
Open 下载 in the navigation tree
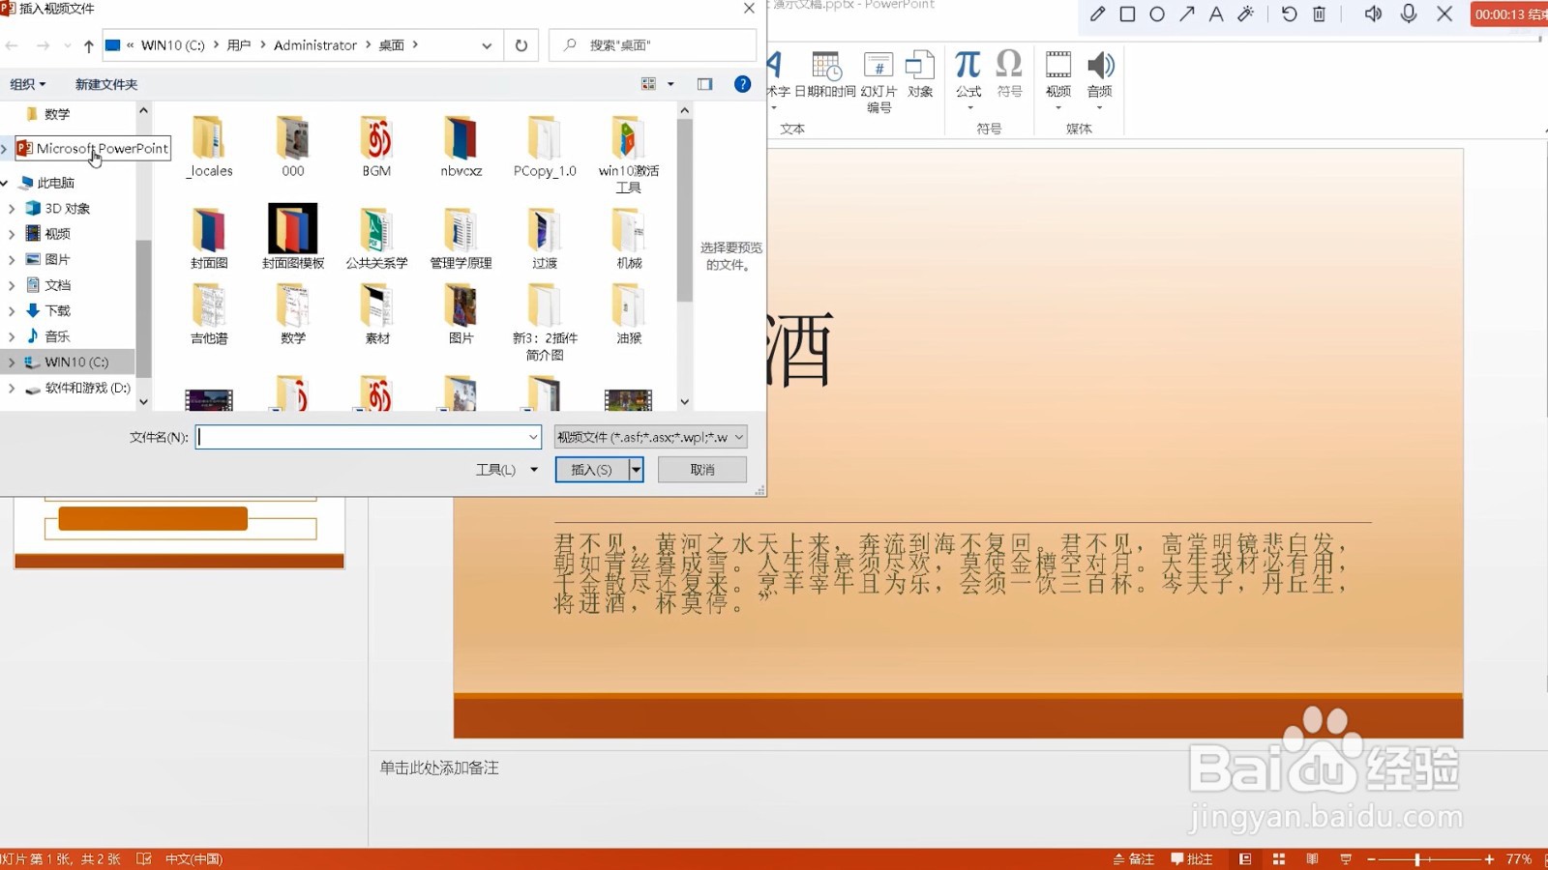tap(57, 310)
